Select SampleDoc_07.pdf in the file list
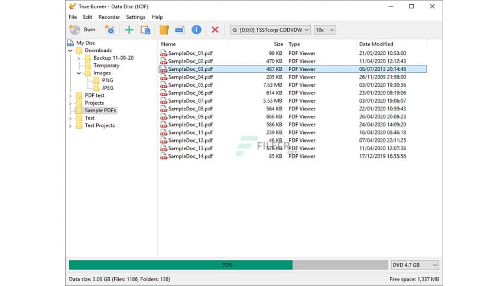The image size is (494, 286). click(190, 101)
